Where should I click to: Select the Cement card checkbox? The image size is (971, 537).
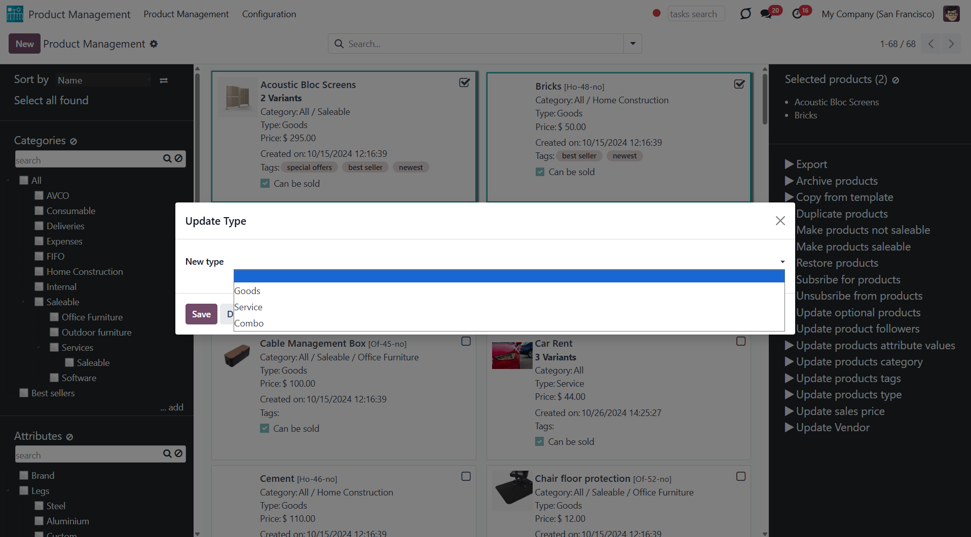[x=466, y=477]
